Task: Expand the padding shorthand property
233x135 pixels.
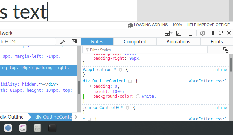Action: tap(90, 86)
